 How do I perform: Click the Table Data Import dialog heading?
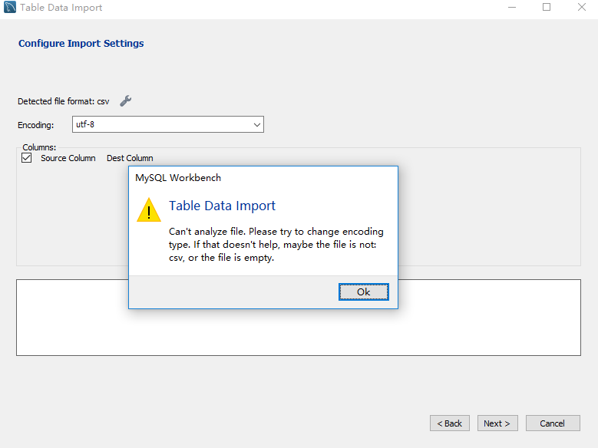pyautogui.click(x=222, y=206)
